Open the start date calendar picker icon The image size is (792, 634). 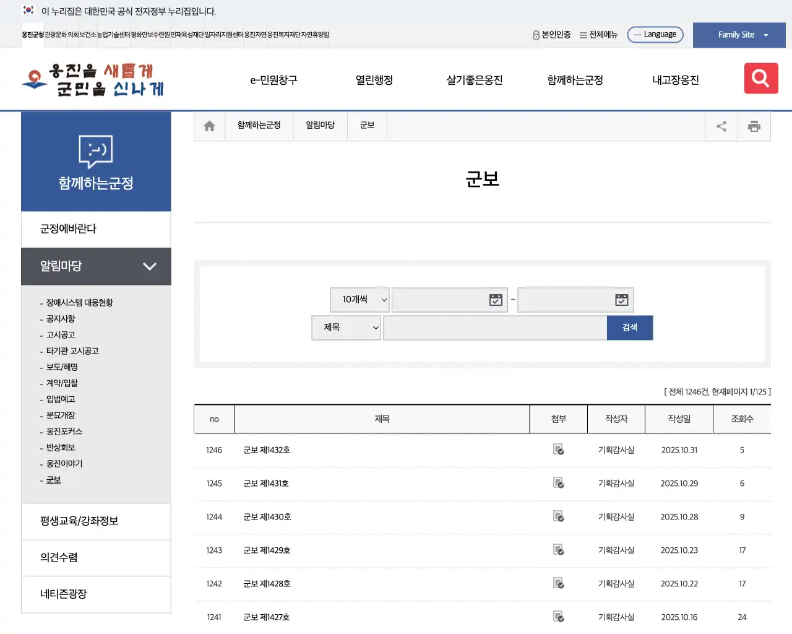point(495,299)
